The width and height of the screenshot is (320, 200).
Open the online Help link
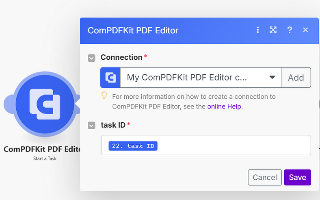[224, 107]
